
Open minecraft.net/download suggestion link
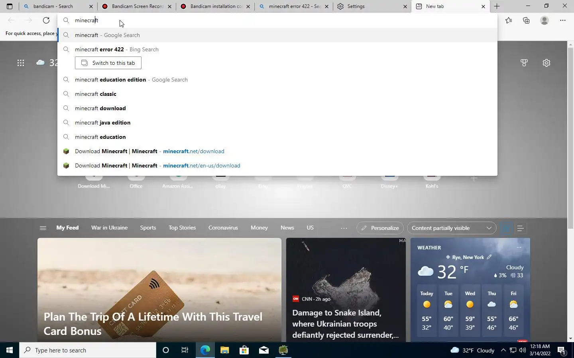[277, 151]
